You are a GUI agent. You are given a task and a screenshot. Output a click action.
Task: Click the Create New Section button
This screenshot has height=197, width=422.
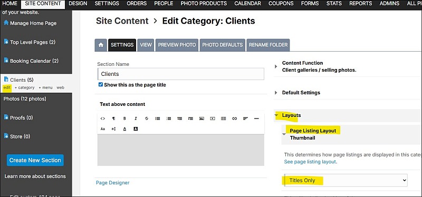pyautogui.click(x=35, y=160)
